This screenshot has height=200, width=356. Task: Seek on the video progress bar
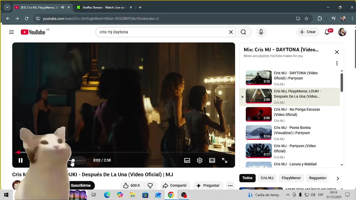(123, 152)
